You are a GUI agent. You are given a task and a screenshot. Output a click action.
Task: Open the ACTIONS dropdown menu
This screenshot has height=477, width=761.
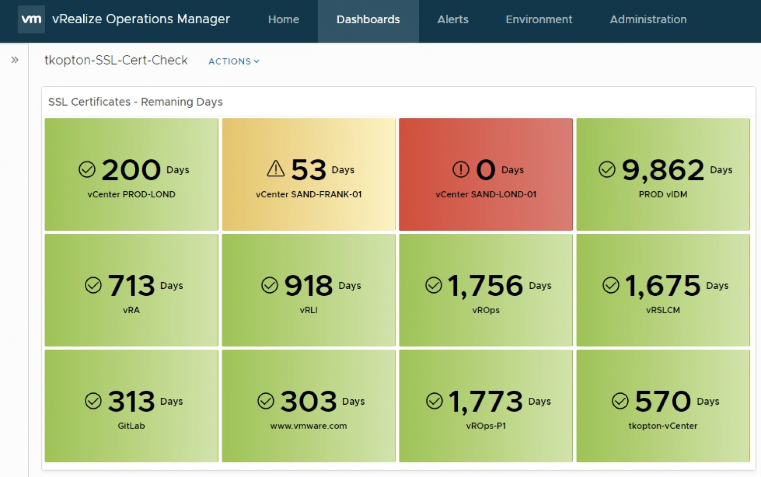pyautogui.click(x=234, y=61)
